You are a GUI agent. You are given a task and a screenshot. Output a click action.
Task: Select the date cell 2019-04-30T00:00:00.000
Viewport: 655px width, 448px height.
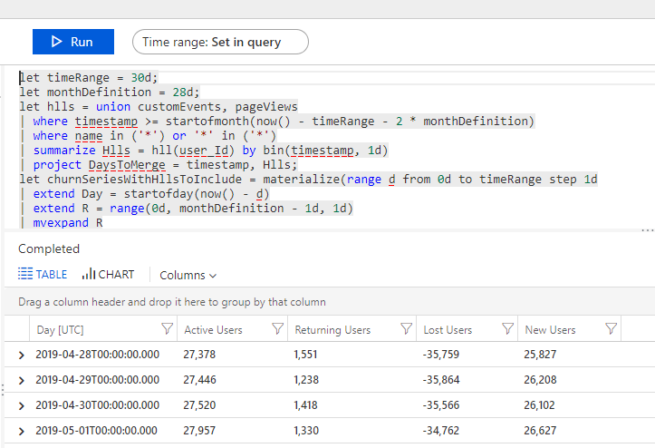[97, 405]
